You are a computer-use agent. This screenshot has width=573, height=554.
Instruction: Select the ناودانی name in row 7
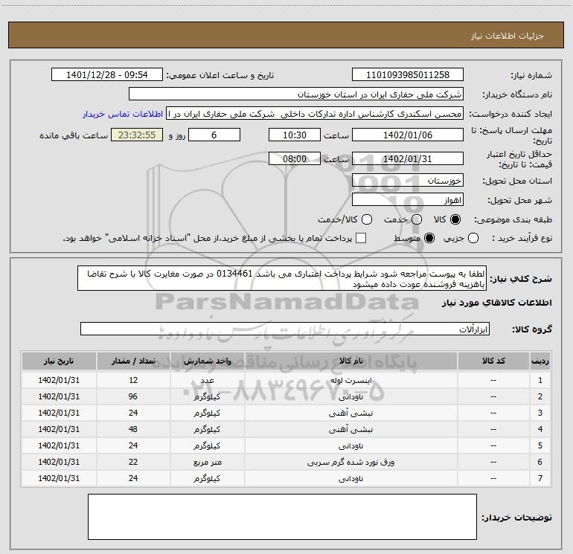coord(350,478)
